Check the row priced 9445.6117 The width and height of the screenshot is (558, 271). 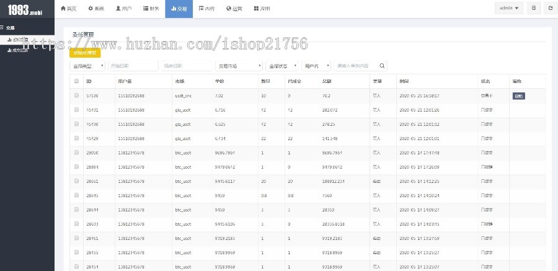click(76, 181)
